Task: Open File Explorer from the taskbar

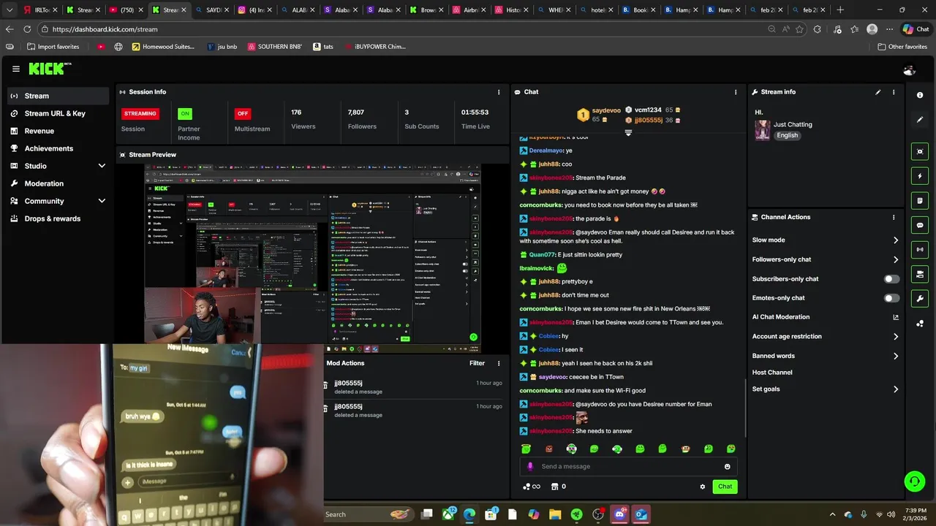Action: (x=555, y=514)
